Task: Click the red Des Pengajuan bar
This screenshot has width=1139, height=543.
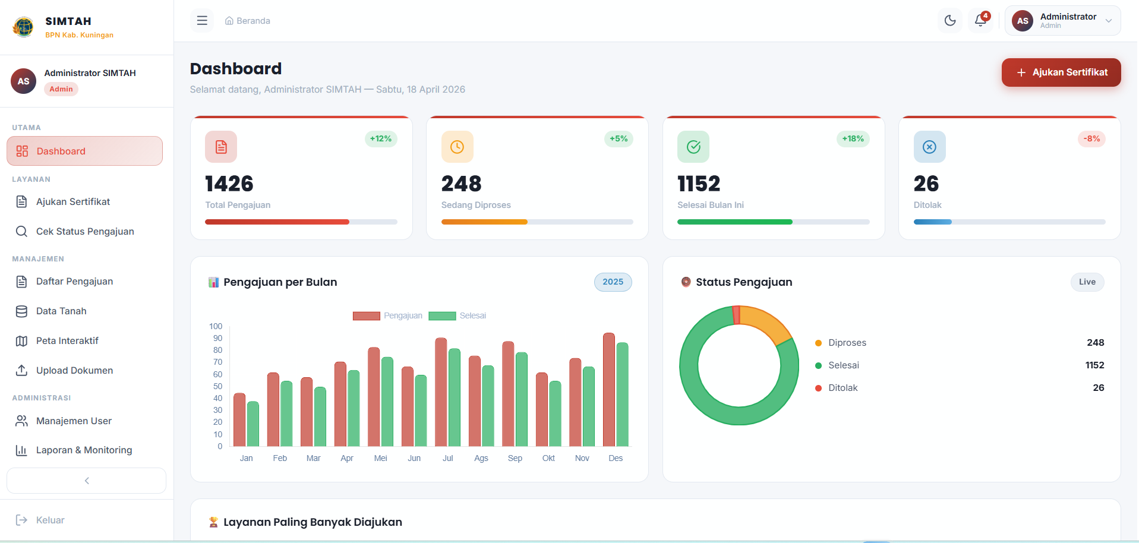Action: (x=609, y=390)
